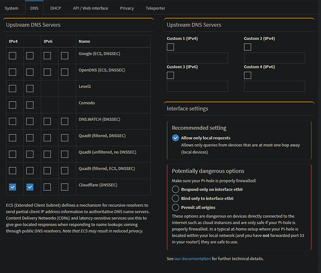
Task: Click the Custom 3 (IPv6) address field
Action: point(197,86)
